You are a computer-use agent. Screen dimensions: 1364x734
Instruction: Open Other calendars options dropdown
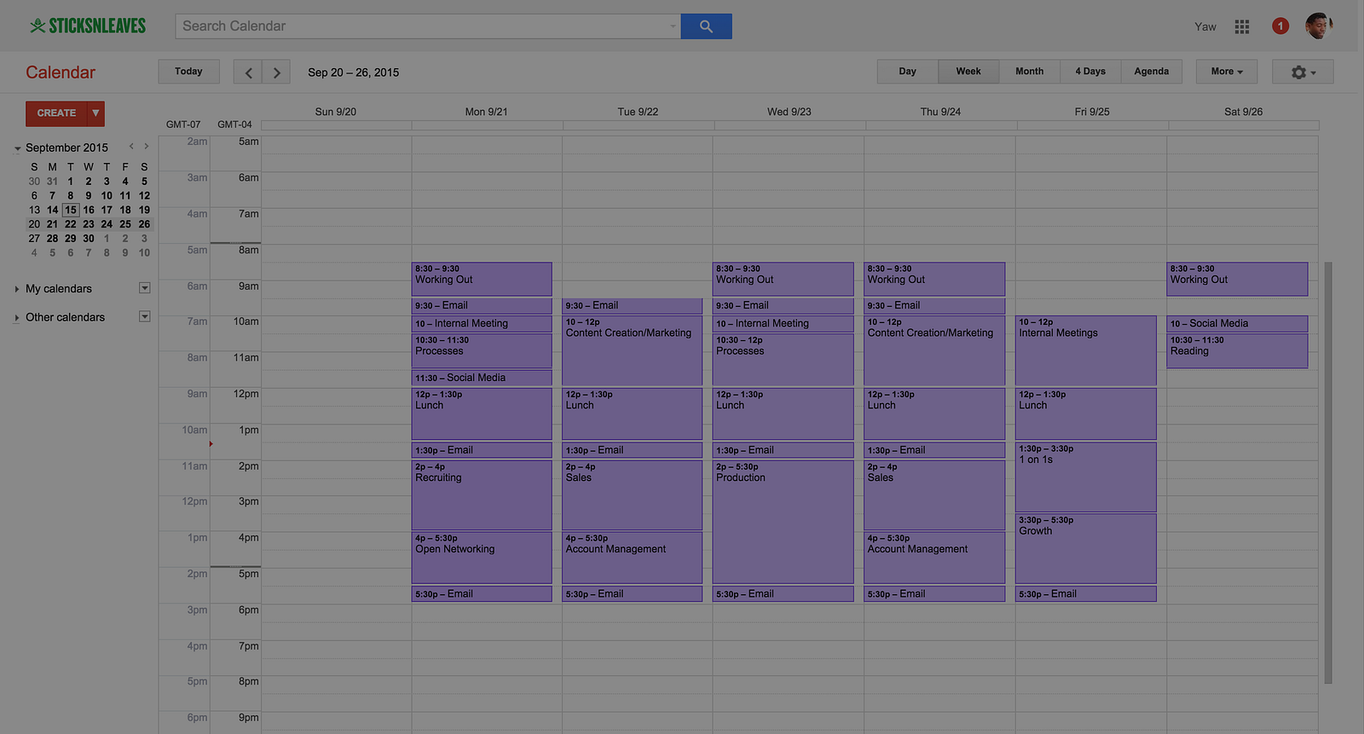click(145, 317)
